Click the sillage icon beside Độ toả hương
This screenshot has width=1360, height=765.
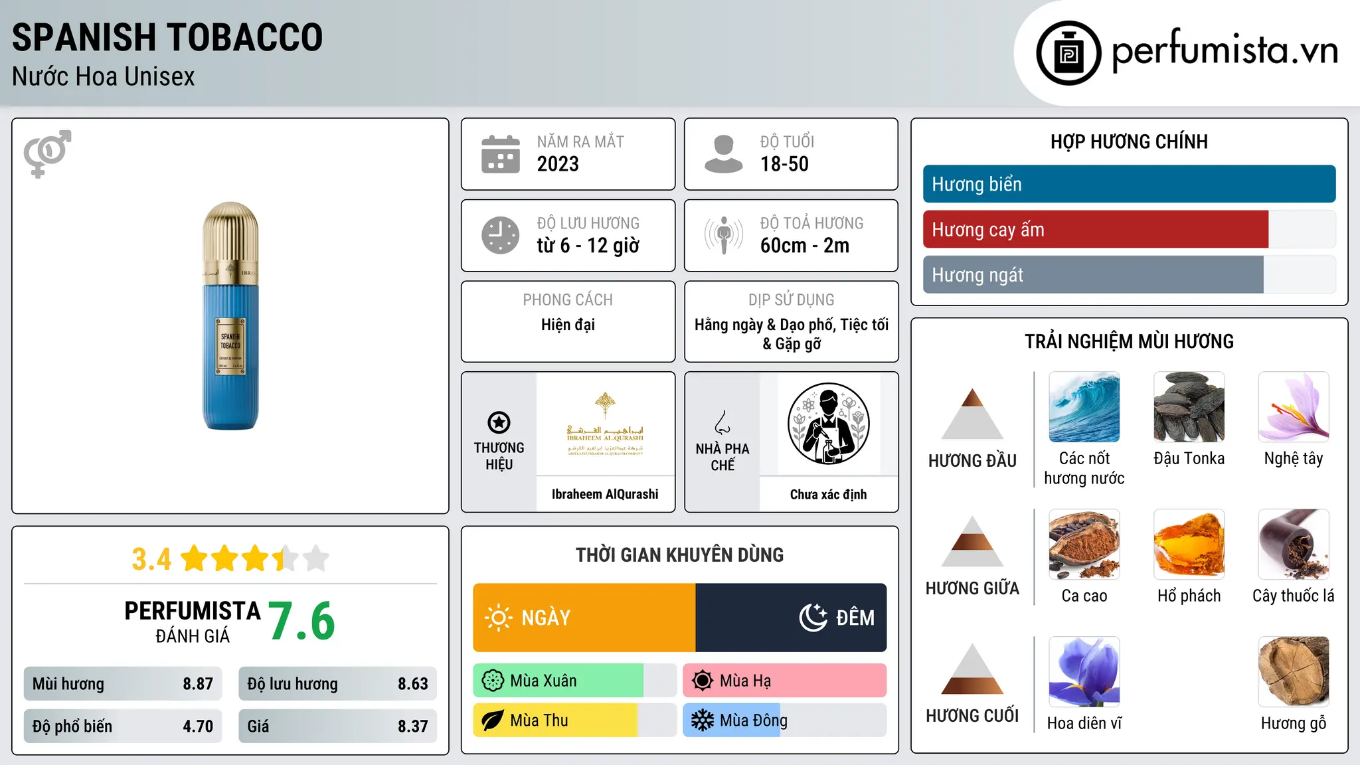[724, 235]
